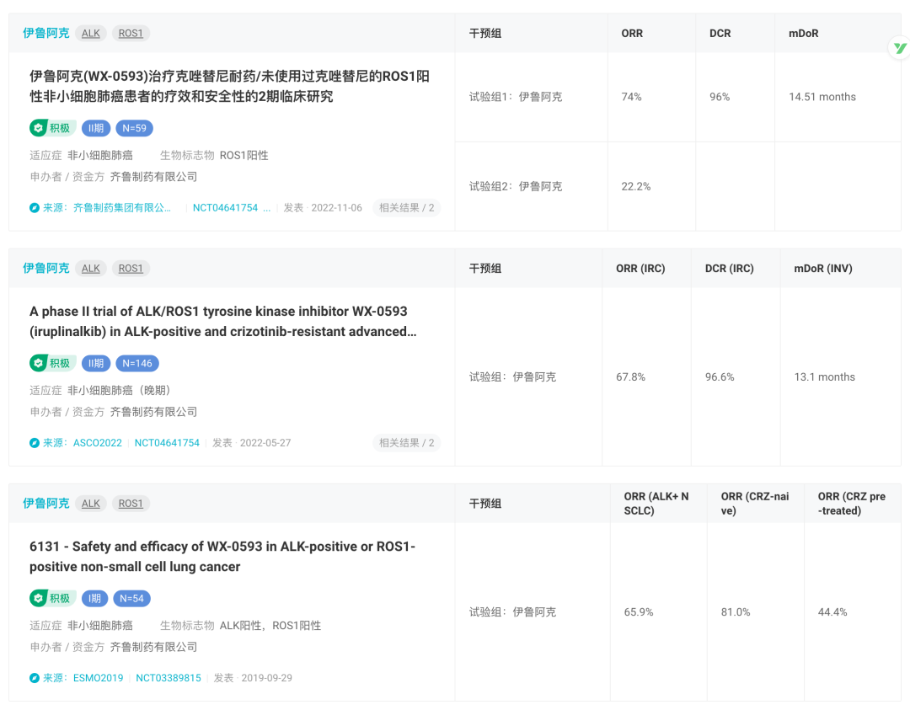
Task: Click the ALK tag in the third card
Action: (x=90, y=503)
